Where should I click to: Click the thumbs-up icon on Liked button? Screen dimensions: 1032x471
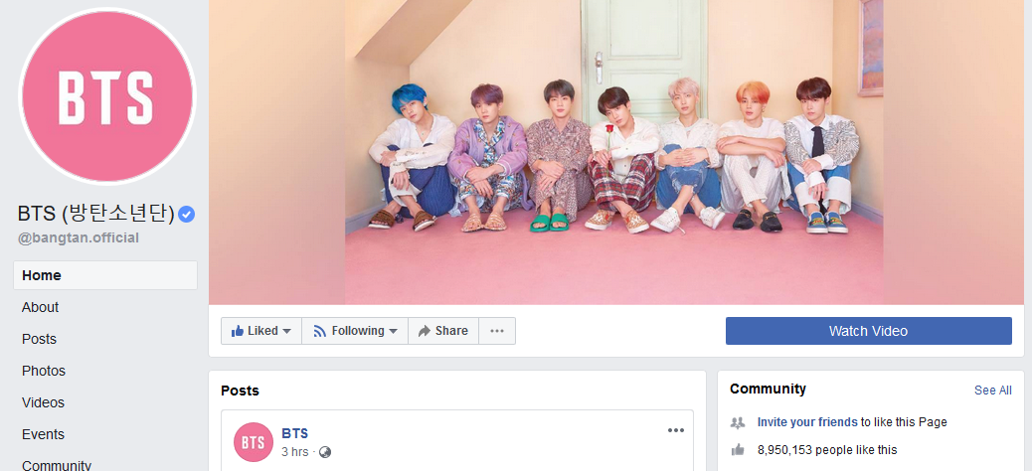coord(238,331)
